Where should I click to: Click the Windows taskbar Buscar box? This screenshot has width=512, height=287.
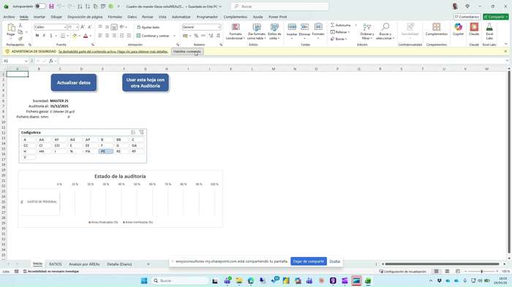(x=180, y=281)
